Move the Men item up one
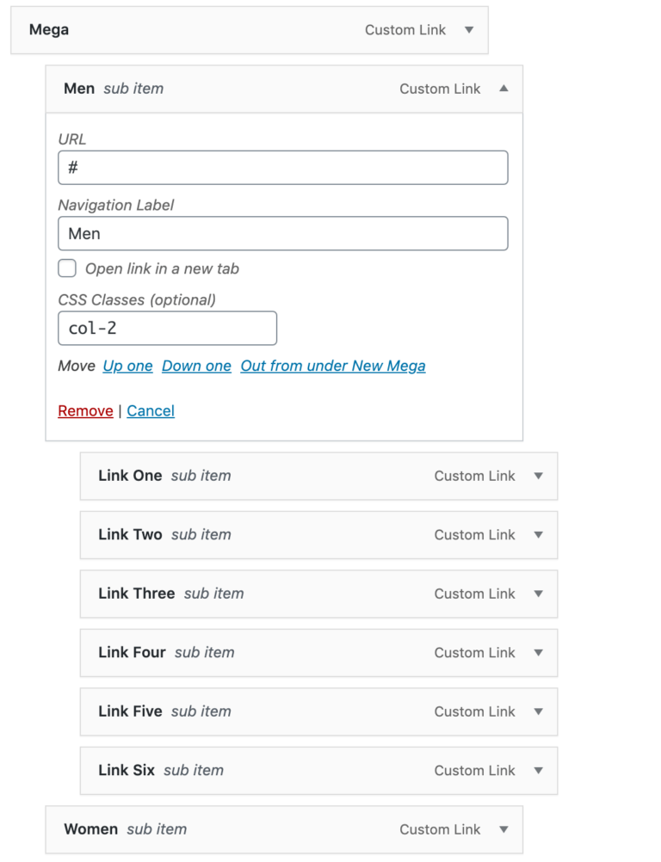The image size is (661, 862). click(x=127, y=366)
